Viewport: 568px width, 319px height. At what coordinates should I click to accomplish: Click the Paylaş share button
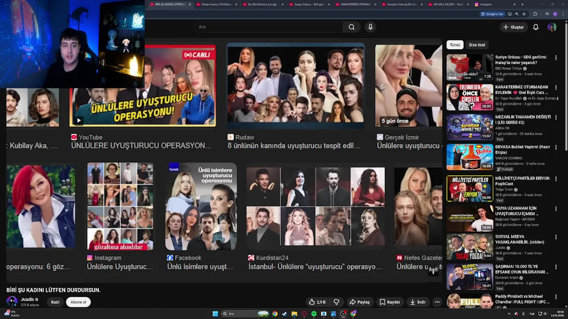pyautogui.click(x=359, y=302)
